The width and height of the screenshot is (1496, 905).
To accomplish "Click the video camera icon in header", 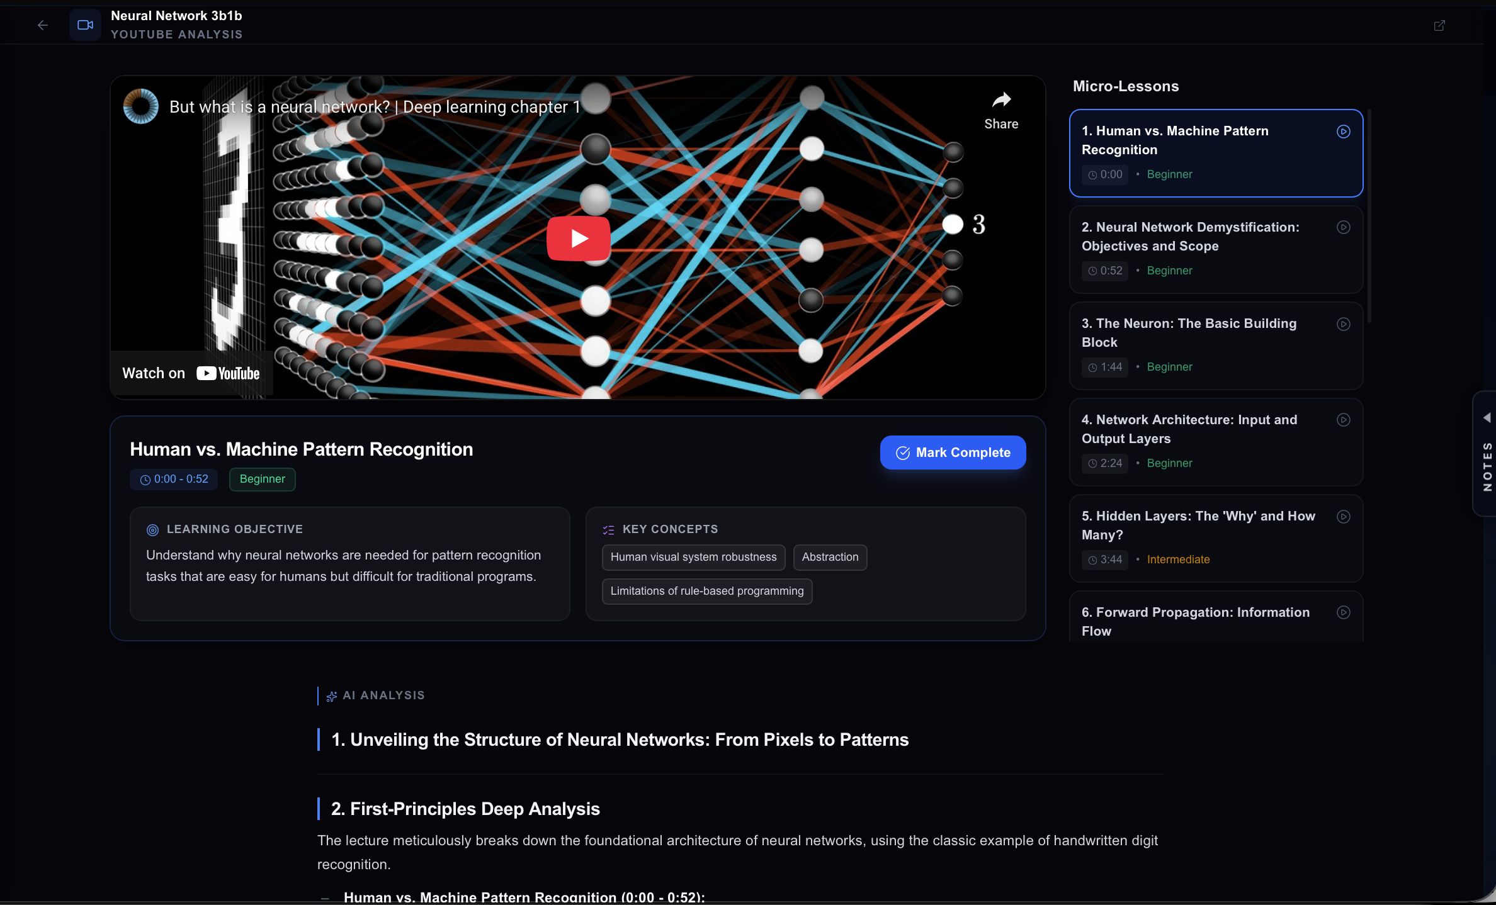I will pos(85,25).
